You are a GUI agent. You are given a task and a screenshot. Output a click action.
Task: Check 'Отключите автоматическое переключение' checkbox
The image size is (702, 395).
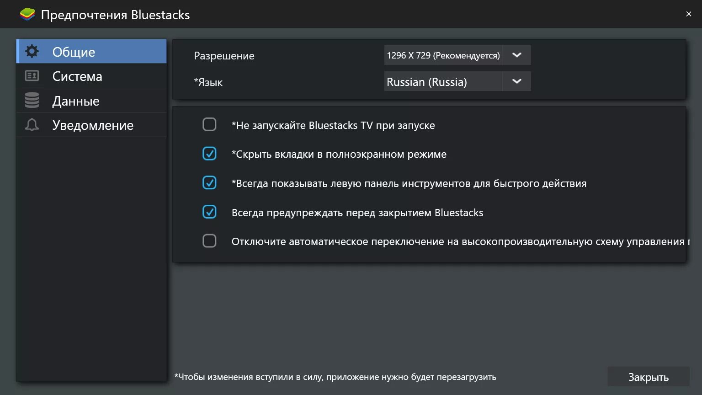coord(209,241)
